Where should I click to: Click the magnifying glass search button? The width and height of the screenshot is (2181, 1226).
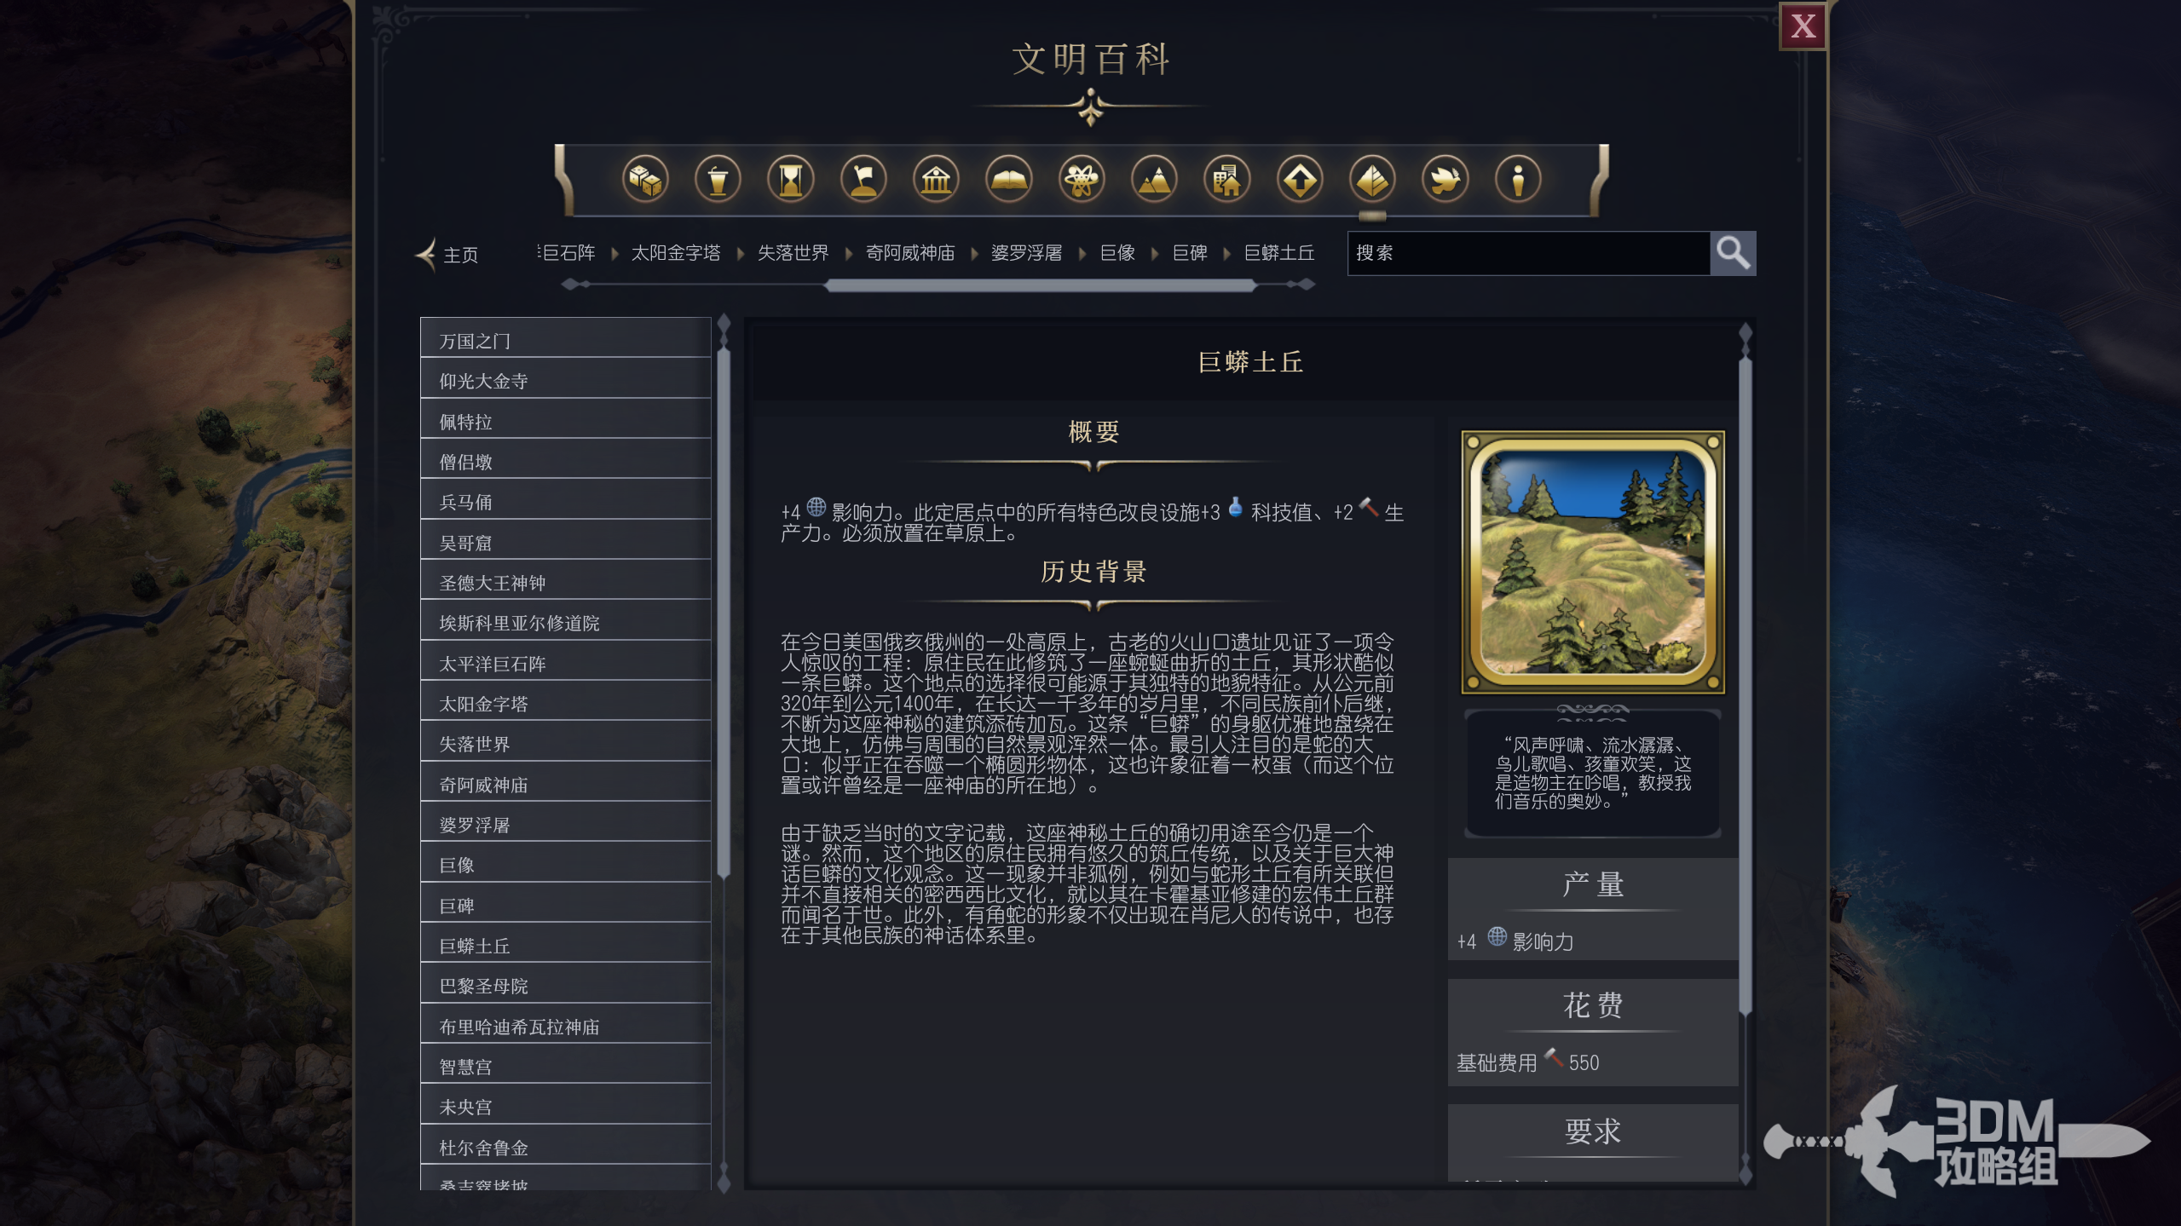1733,253
